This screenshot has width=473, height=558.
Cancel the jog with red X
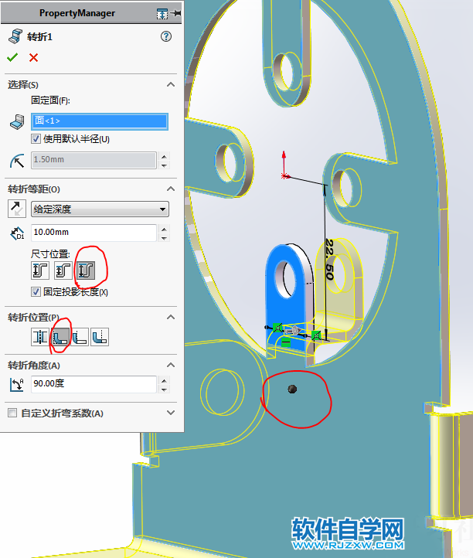tap(33, 57)
